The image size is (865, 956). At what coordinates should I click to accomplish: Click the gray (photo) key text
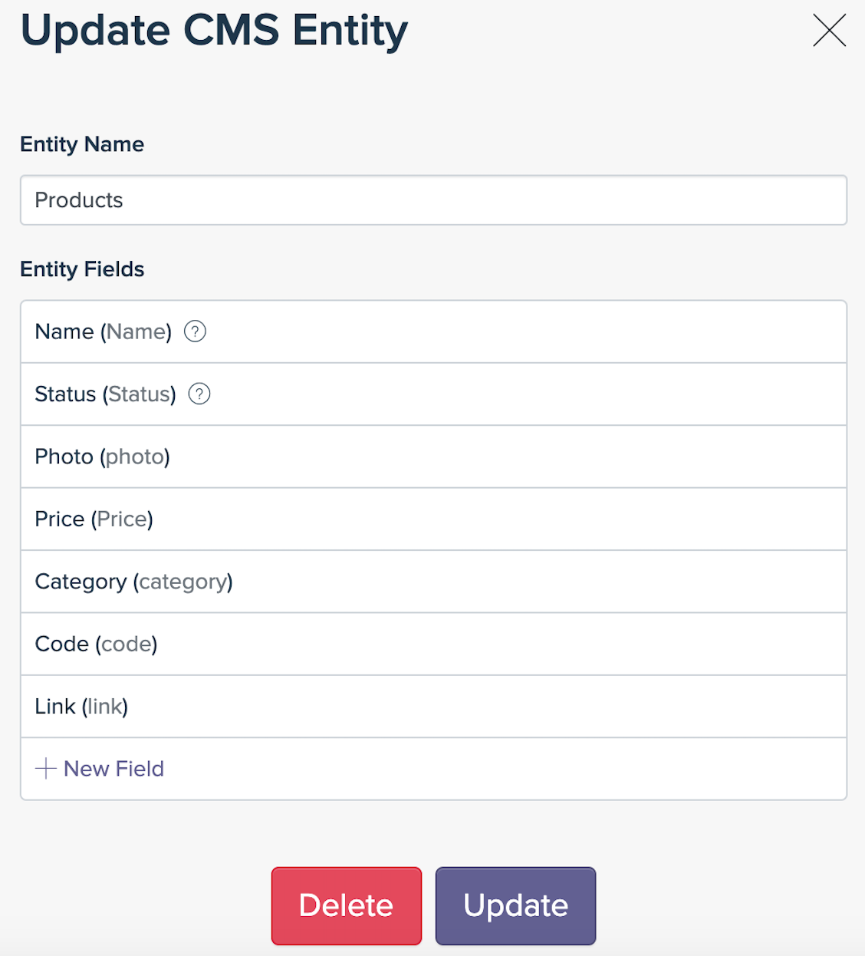pyautogui.click(x=135, y=457)
